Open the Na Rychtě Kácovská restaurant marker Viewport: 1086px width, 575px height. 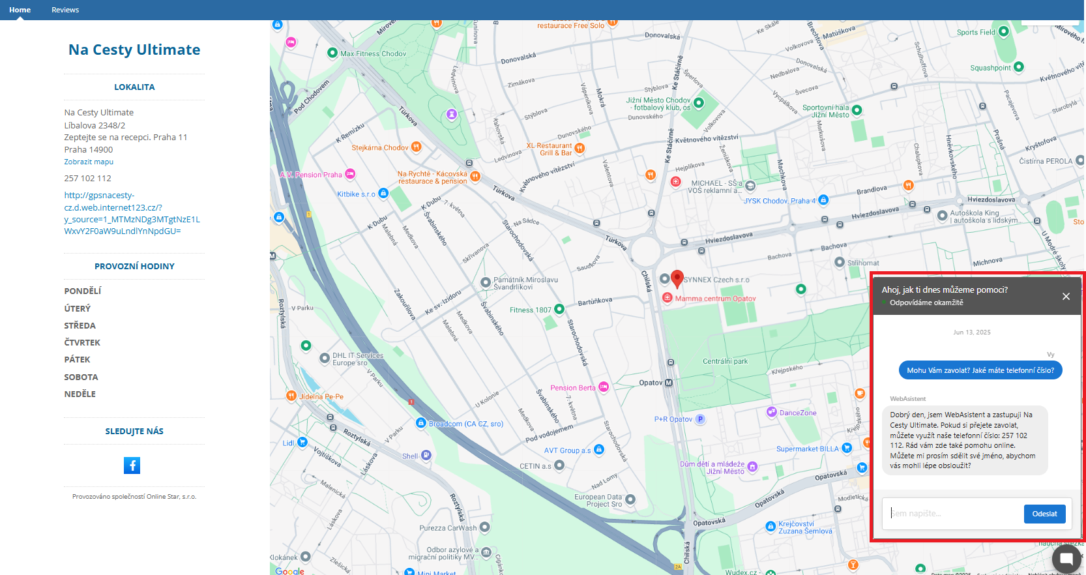pyautogui.click(x=475, y=176)
